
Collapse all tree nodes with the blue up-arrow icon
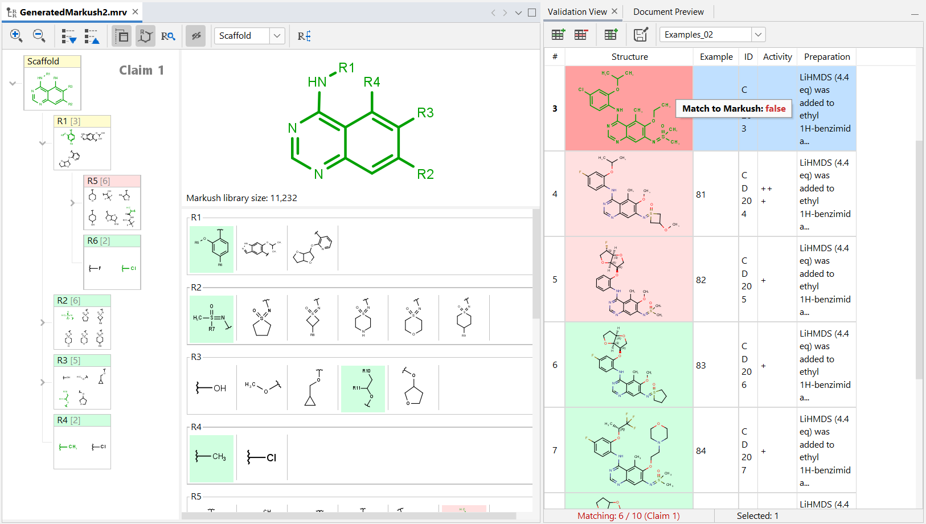[x=92, y=36]
